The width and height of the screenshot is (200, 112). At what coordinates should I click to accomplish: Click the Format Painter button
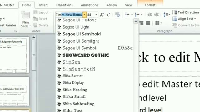[x=8, y=25]
